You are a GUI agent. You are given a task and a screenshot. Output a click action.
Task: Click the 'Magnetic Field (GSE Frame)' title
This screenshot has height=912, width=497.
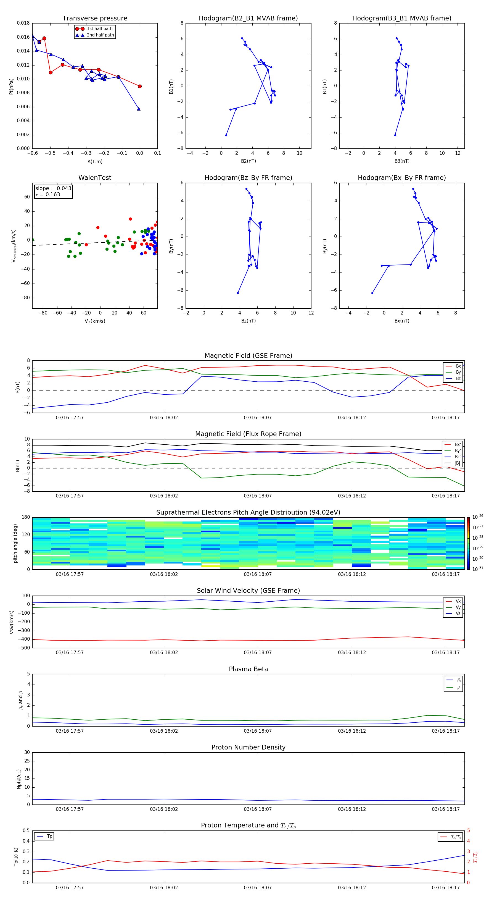[248, 356]
